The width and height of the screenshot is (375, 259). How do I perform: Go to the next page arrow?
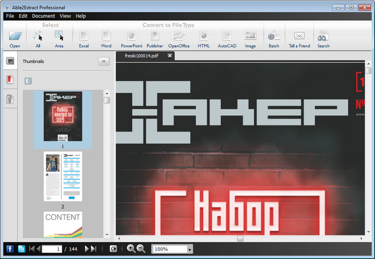[x=87, y=249]
